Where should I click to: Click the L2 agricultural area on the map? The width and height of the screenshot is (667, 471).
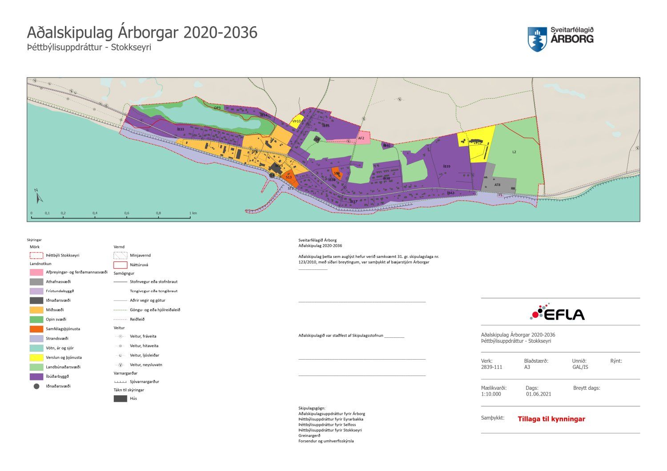[x=516, y=153]
